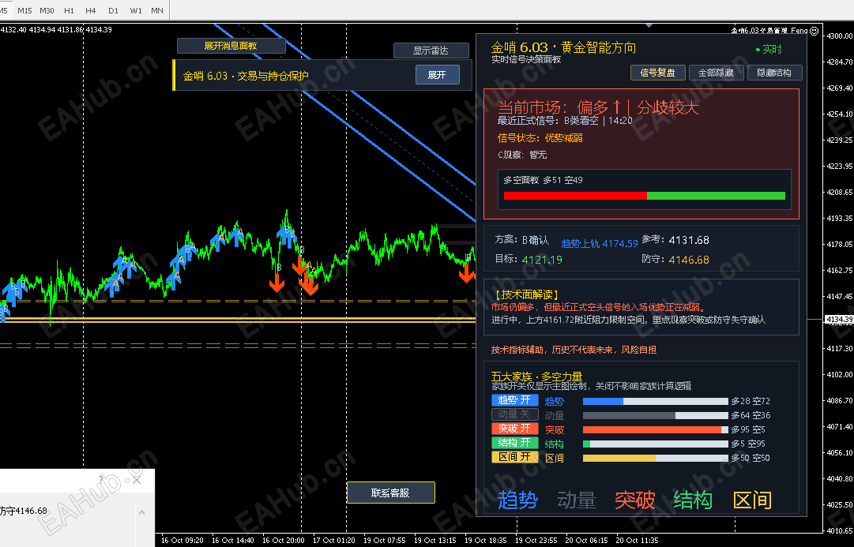Click the large blue 趋势 footer label
The height and width of the screenshot is (547, 854).
tap(518, 500)
